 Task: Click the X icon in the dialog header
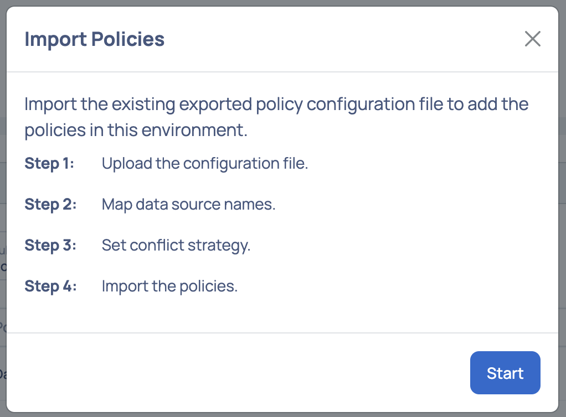click(x=532, y=39)
